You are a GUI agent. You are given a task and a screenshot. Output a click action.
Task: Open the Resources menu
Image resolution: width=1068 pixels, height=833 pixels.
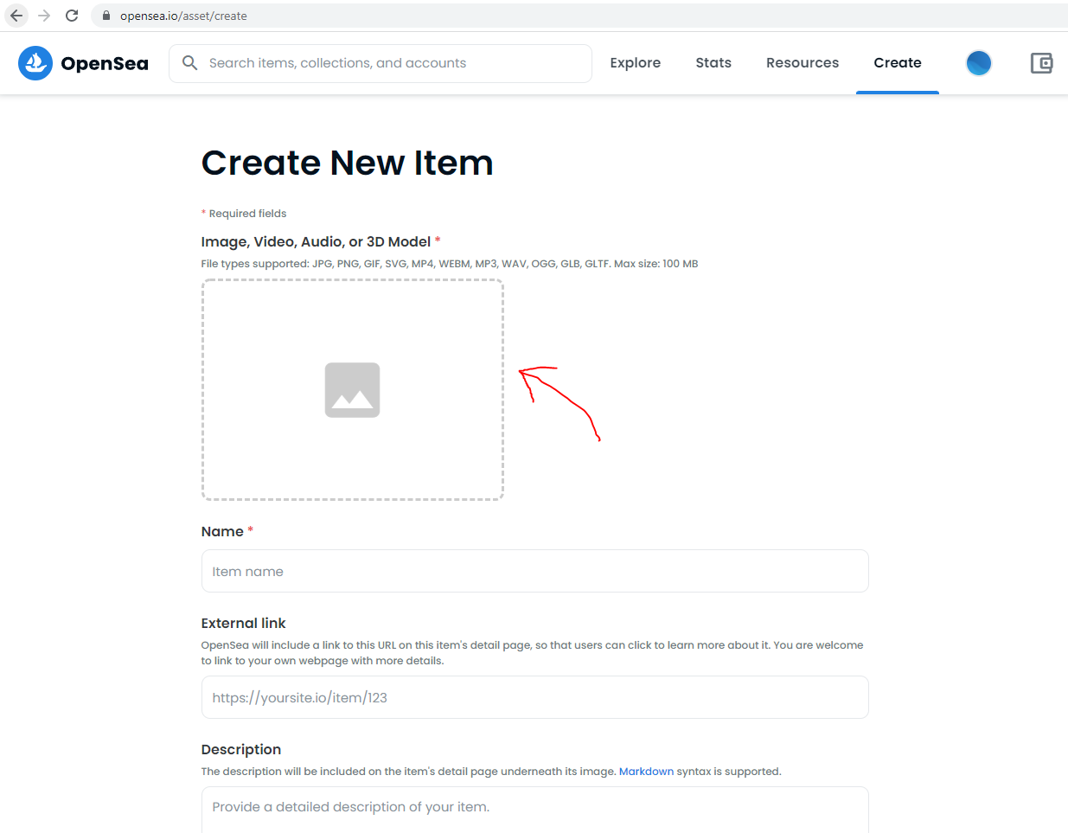pos(803,63)
